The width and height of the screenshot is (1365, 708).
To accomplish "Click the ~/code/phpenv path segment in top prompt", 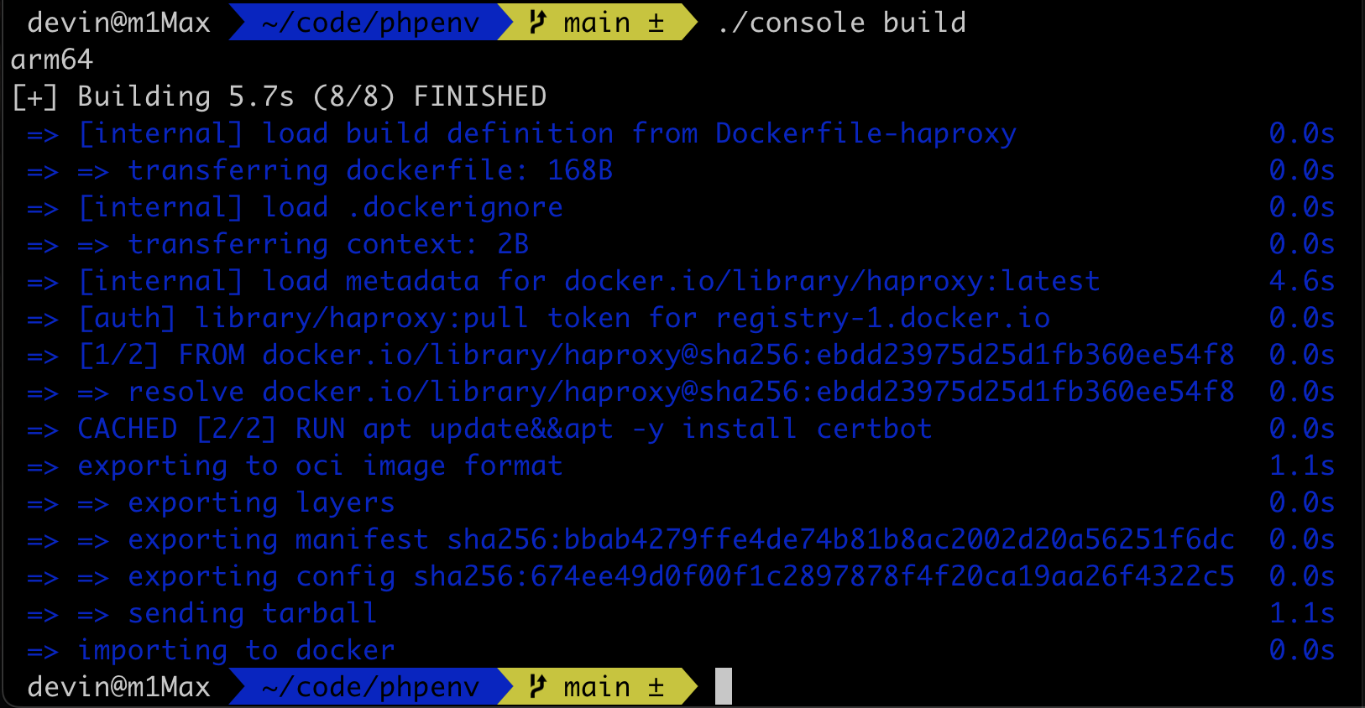I will click(370, 23).
